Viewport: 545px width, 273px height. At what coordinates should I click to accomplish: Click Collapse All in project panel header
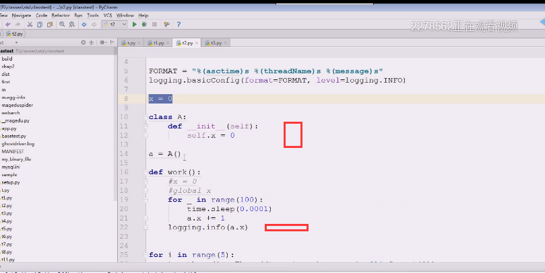(92, 42)
